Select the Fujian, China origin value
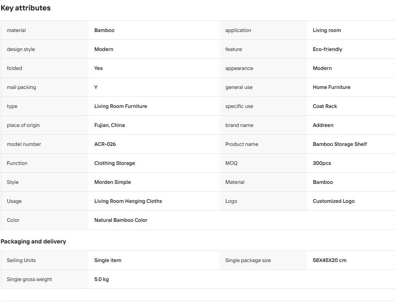 [110, 125]
